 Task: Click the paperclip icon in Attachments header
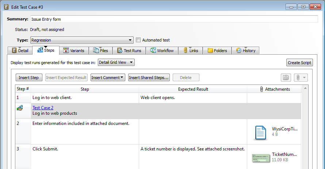pyautogui.click(x=261, y=89)
